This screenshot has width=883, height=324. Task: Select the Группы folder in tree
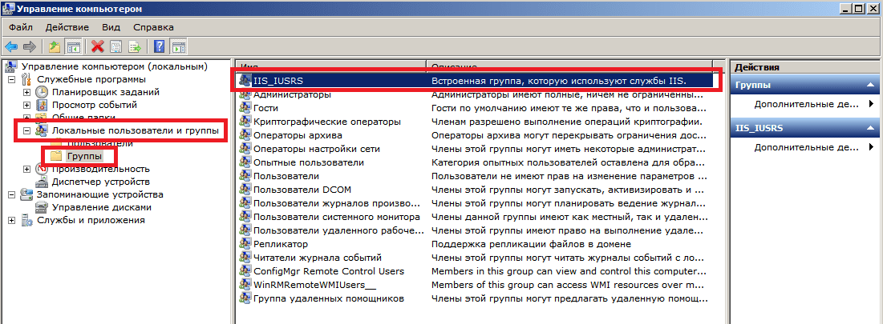[84, 156]
